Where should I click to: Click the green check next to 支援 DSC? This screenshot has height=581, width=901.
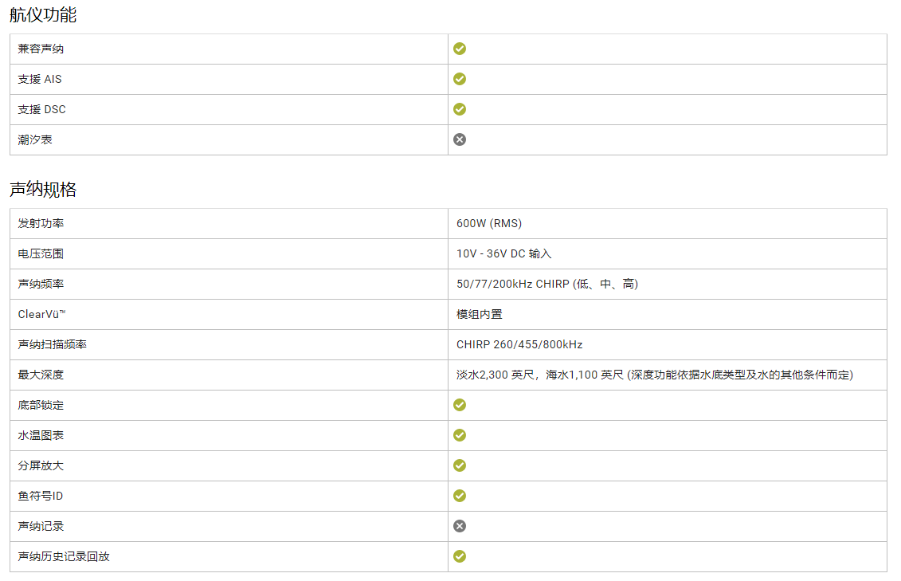(x=460, y=109)
